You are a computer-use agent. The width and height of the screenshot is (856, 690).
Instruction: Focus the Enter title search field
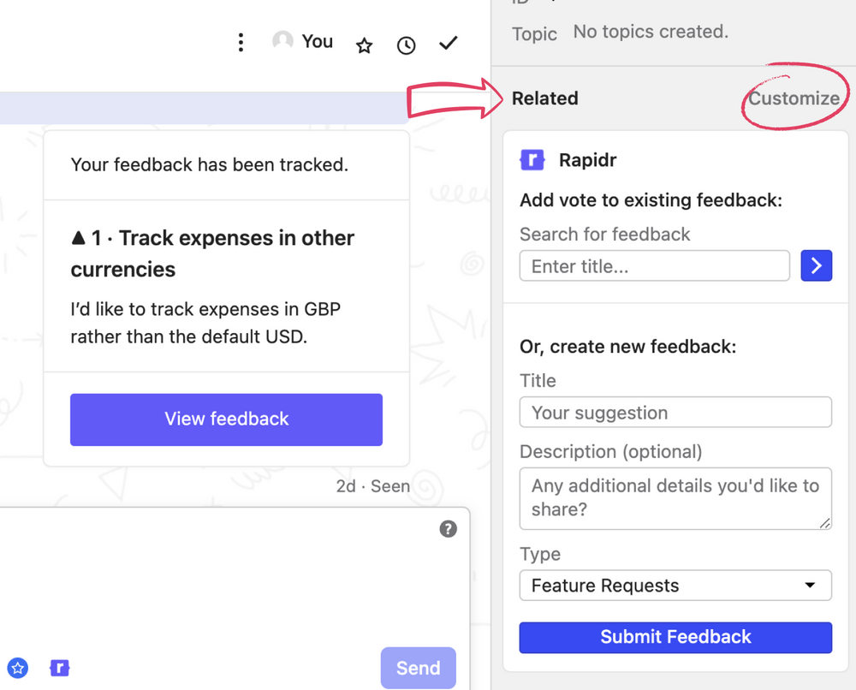tap(654, 266)
